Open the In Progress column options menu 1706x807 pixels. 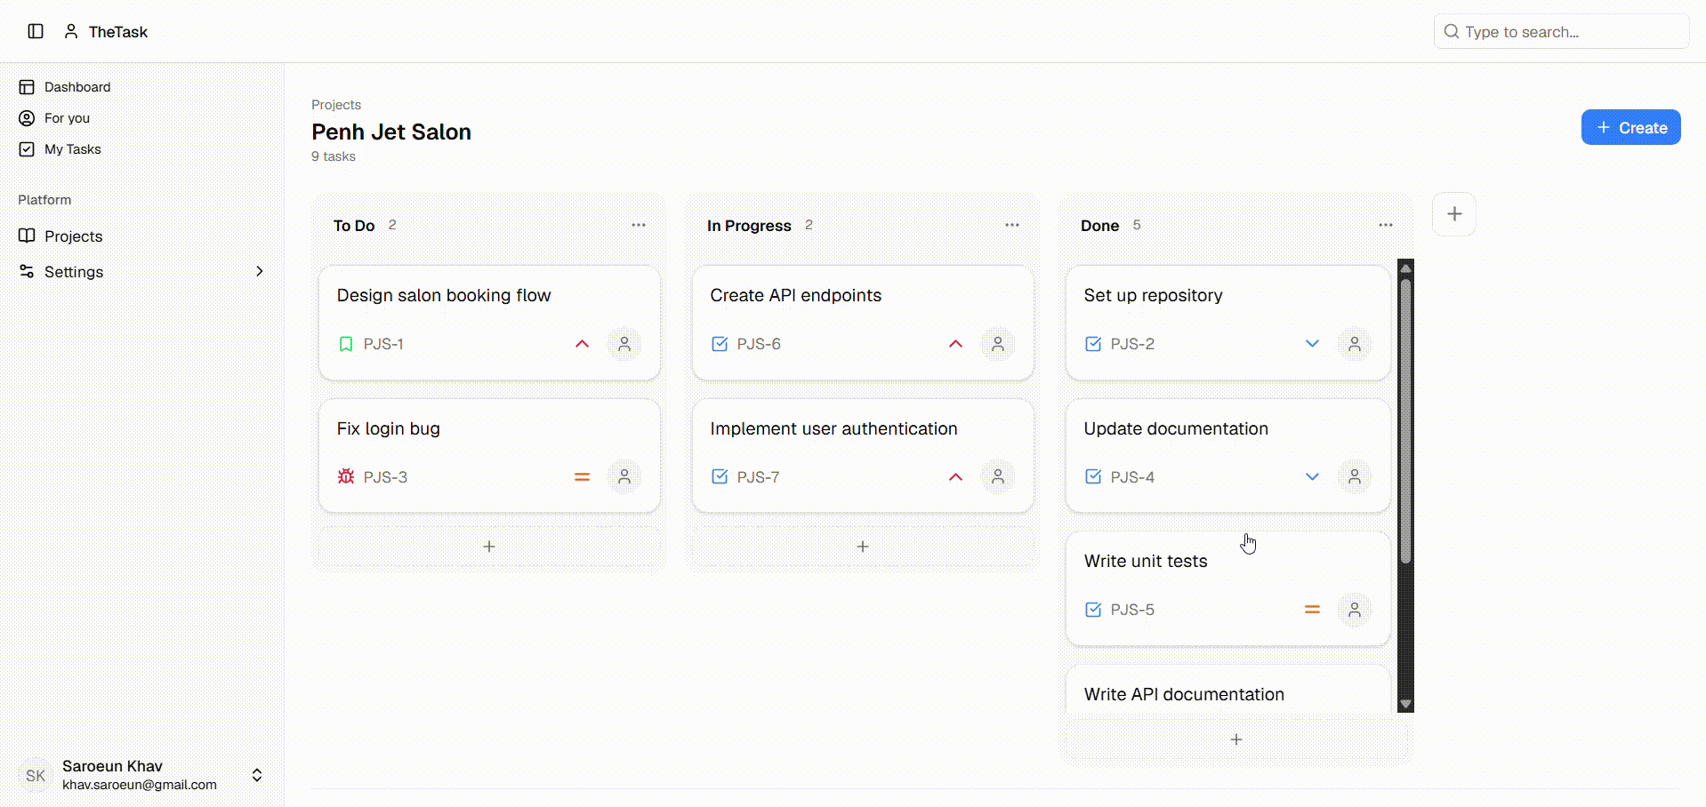1012,225
